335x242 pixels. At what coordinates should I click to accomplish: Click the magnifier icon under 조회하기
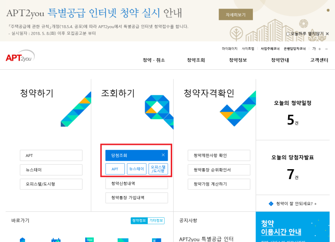[159, 112]
